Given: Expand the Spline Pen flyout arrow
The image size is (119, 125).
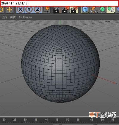Looking at the screenshot, I should (97, 12).
